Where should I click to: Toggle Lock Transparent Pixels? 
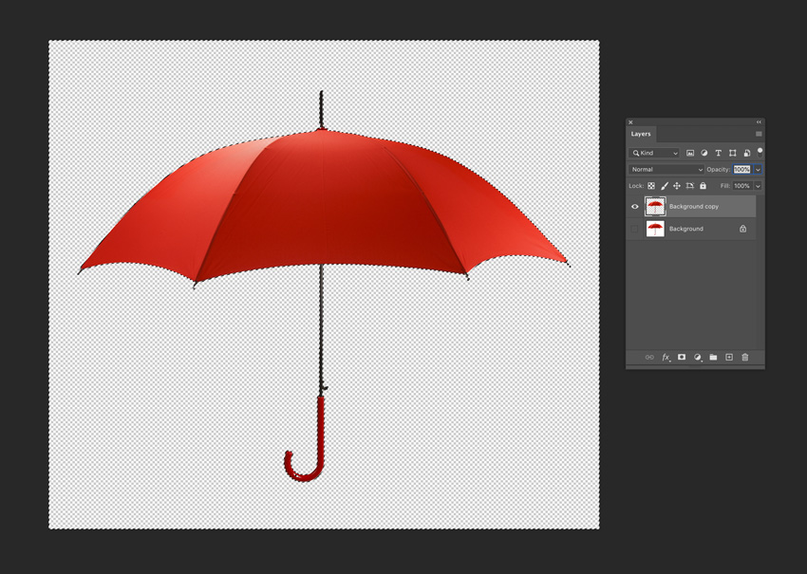point(651,186)
